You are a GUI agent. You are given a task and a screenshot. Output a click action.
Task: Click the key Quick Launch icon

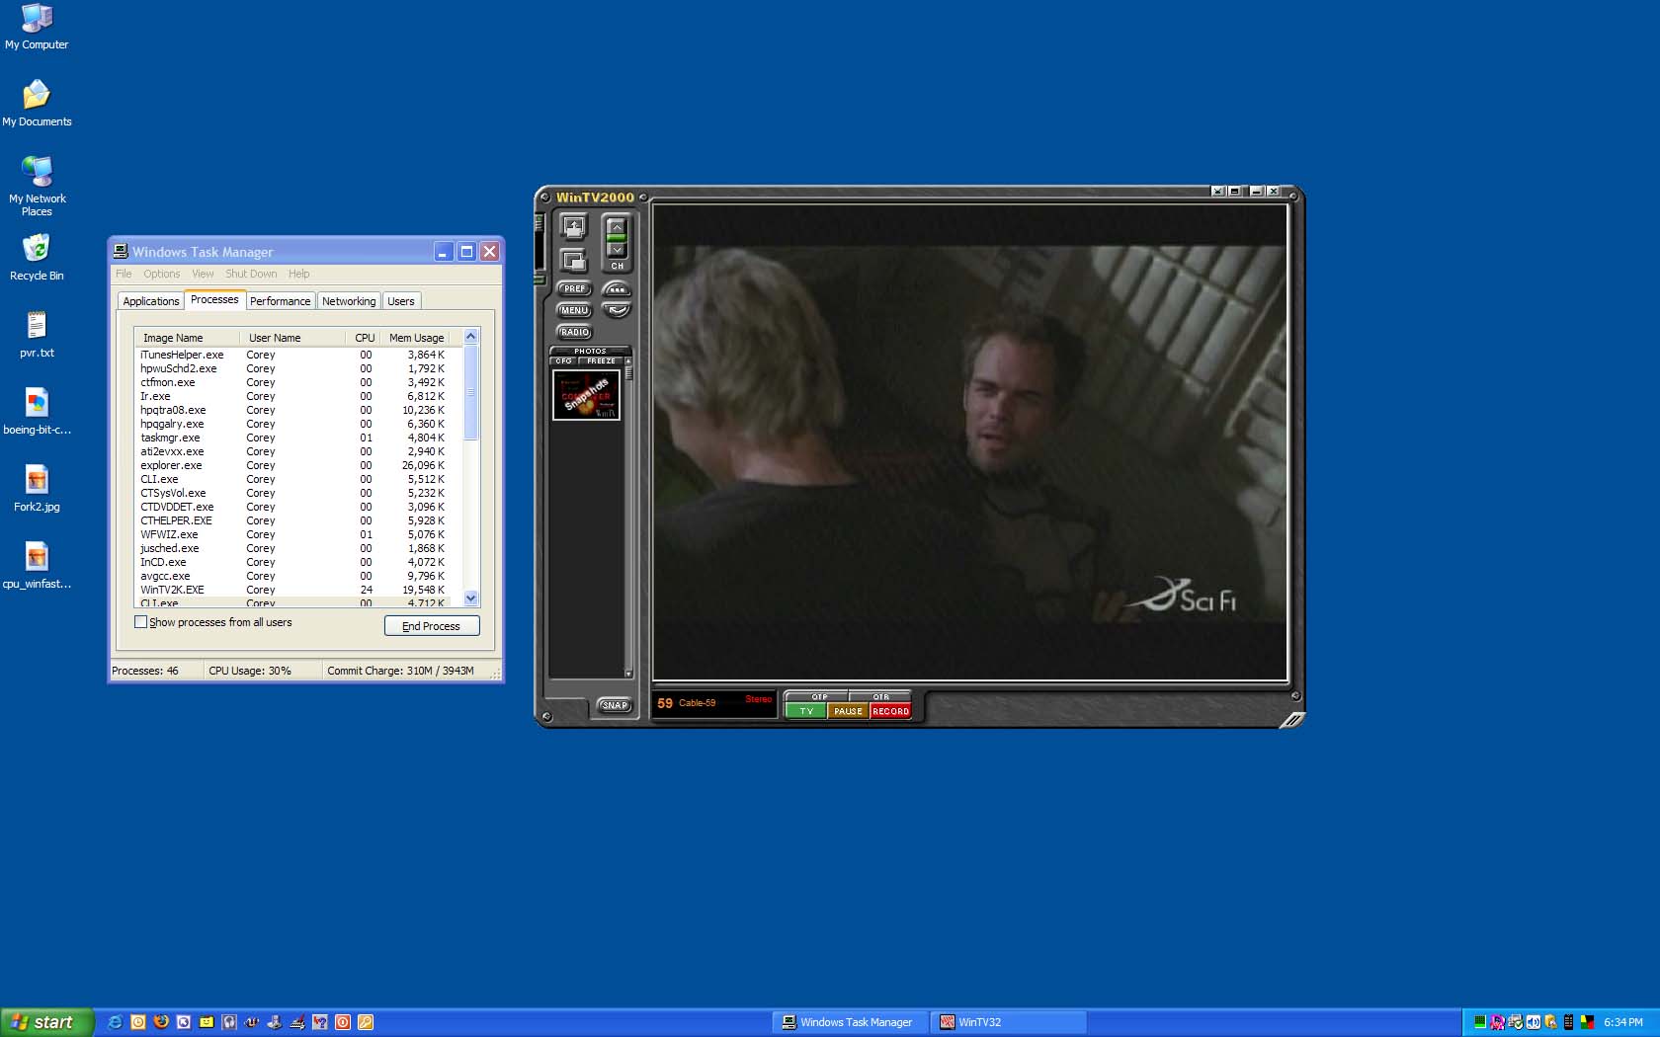click(x=366, y=1022)
